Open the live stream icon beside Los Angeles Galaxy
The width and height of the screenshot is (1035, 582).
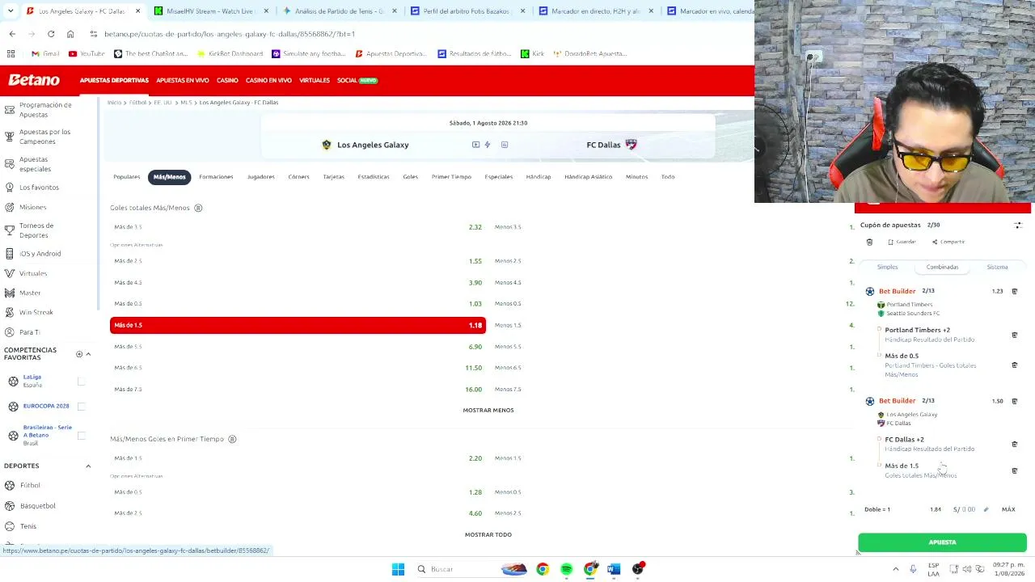(x=475, y=145)
